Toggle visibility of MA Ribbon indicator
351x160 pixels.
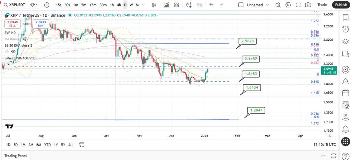(x=25, y=39)
